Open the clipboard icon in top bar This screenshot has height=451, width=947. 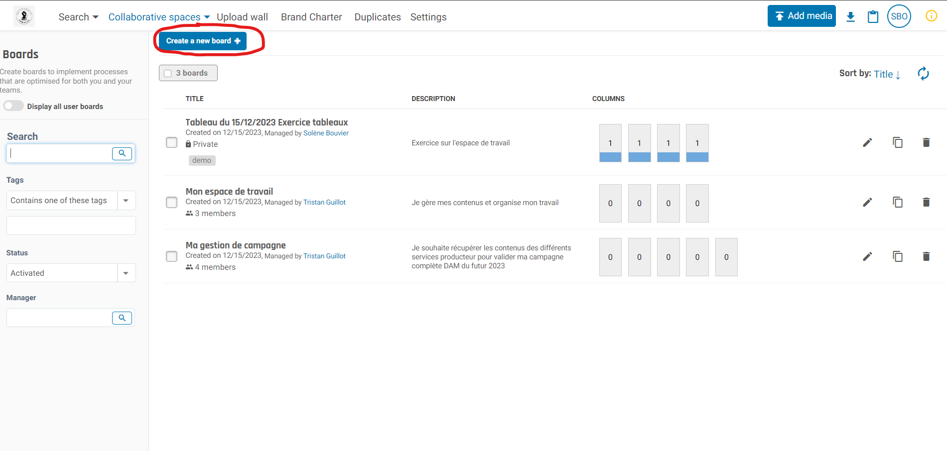(x=873, y=17)
